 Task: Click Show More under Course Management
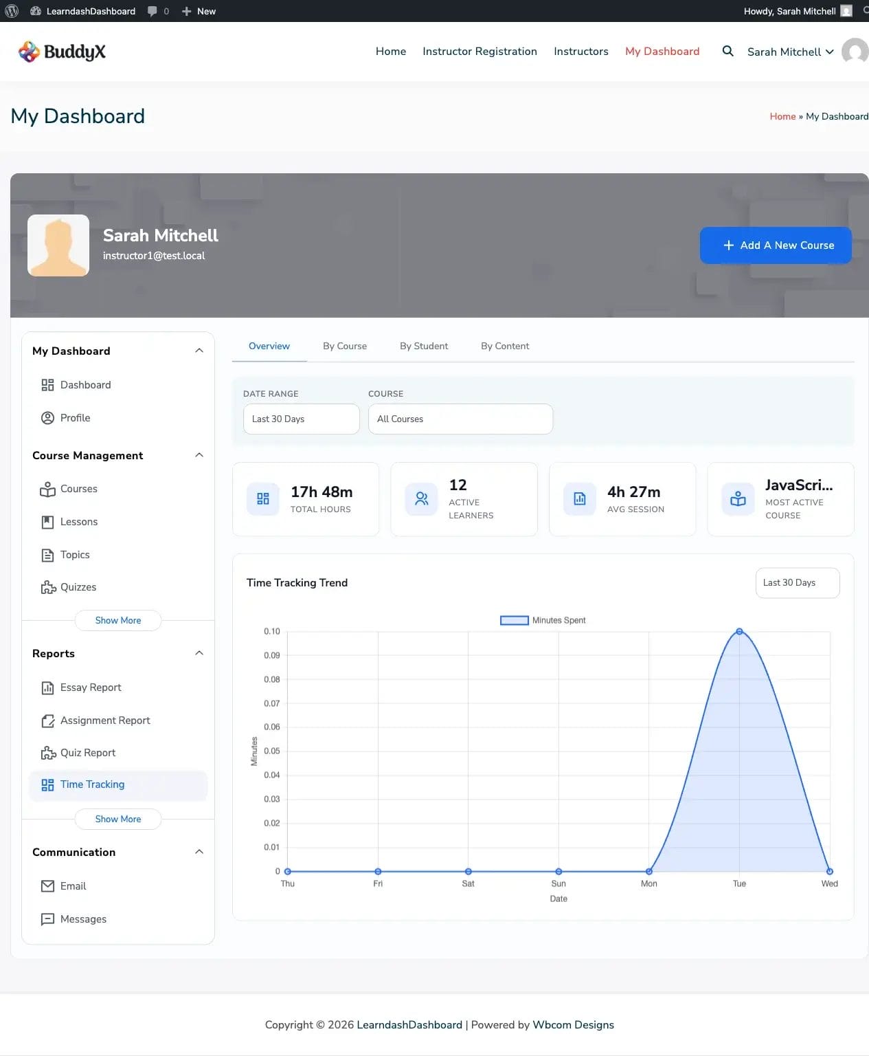click(x=118, y=620)
